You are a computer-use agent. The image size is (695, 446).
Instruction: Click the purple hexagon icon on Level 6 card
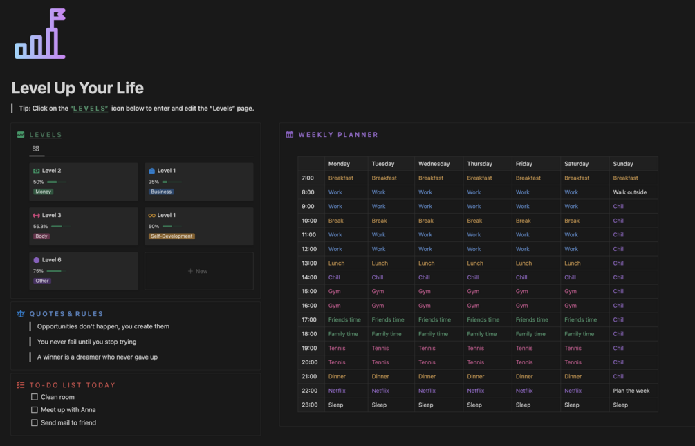37,260
